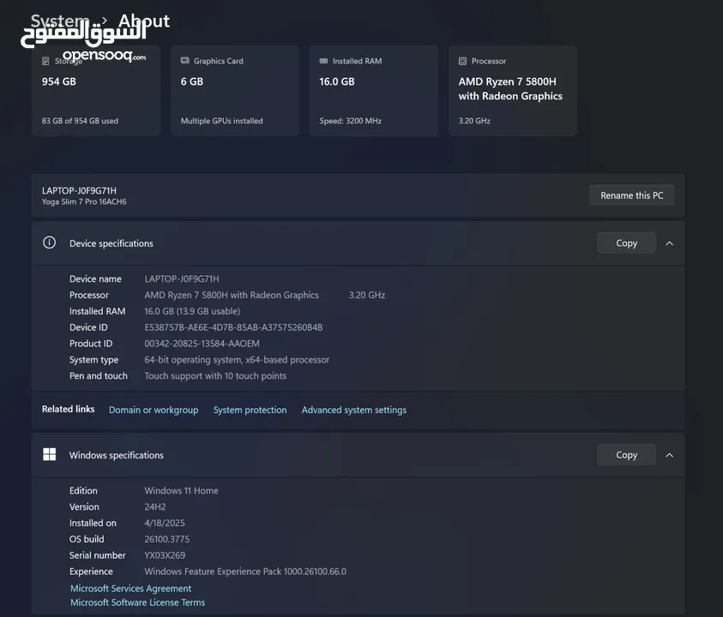This screenshot has width=723, height=617.
Task: Open Microsoft Software License Terms link
Action: tap(137, 602)
